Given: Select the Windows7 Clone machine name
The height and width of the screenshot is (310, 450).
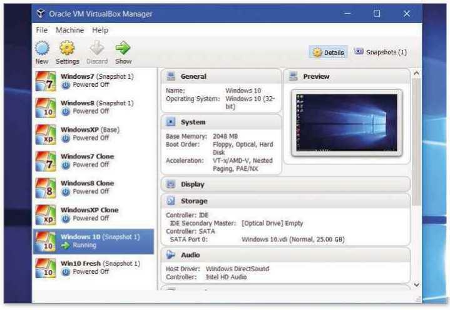Looking at the screenshot, I should (87, 156).
